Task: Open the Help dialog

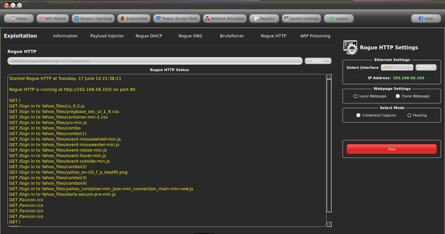Action: (426, 18)
